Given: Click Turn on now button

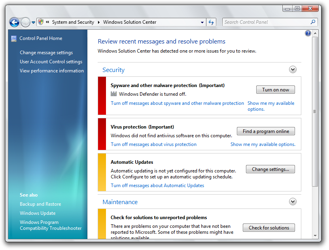Looking at the screenshot, I should (x=276, y=90).
